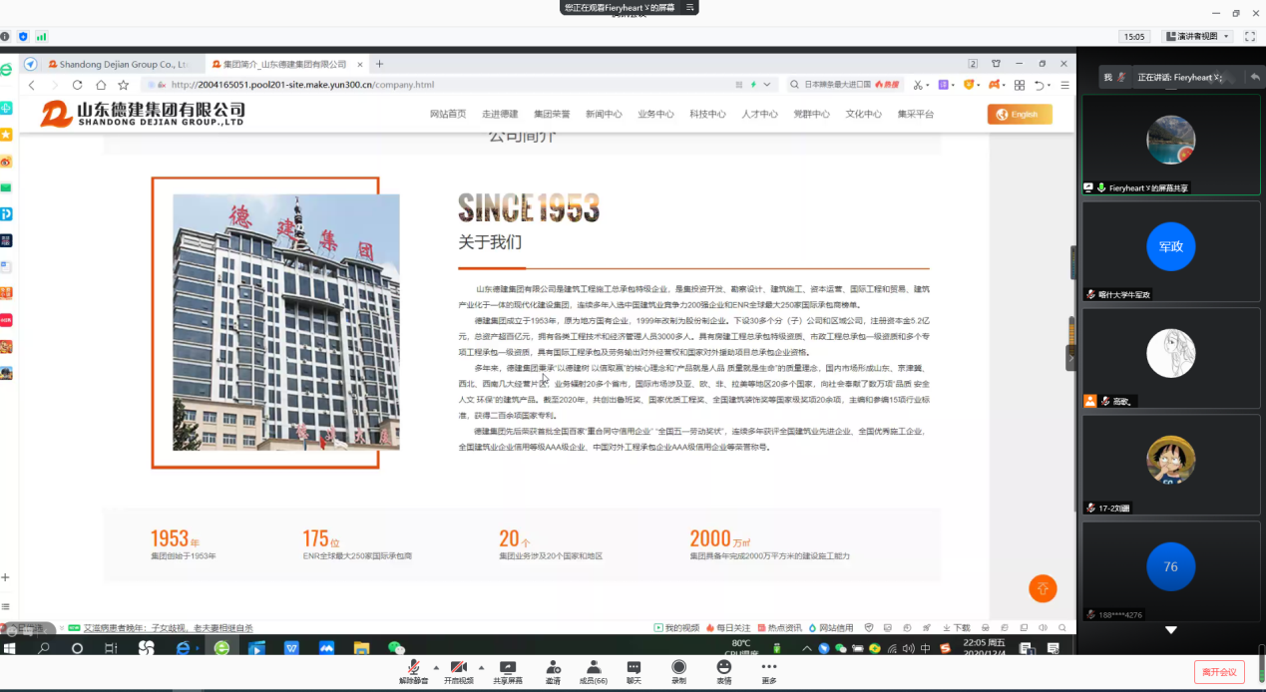Viewport: 1266px width, 692px height.
Task: Open 业务中心 in the site navigation
Action: (655, 114)
